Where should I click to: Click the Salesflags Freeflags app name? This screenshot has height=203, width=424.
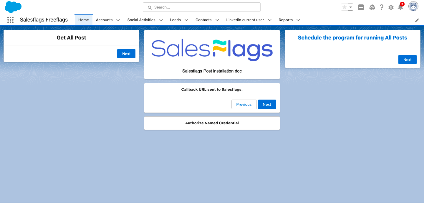point(44,20)
